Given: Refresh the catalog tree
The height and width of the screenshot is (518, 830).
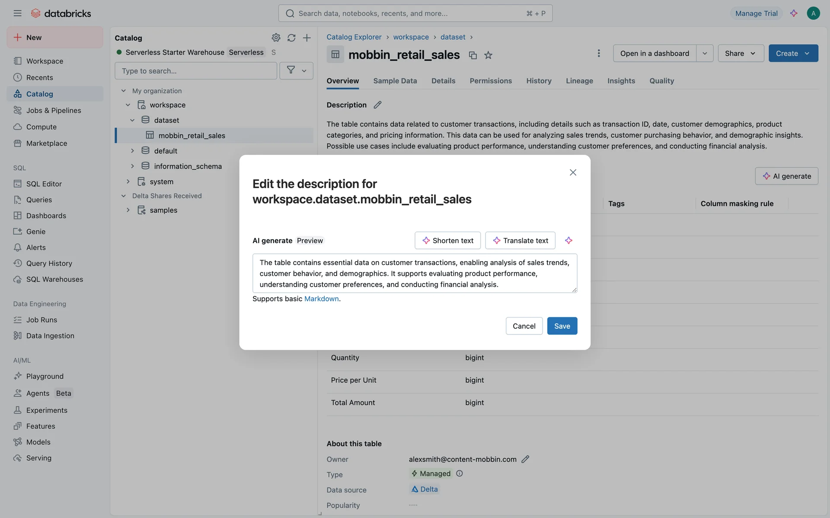Looking at the screenshot, I should pos(291,38).
